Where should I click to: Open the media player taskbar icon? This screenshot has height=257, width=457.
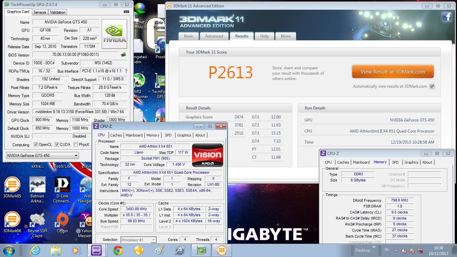pyautogui.click(x=76, y=250)
